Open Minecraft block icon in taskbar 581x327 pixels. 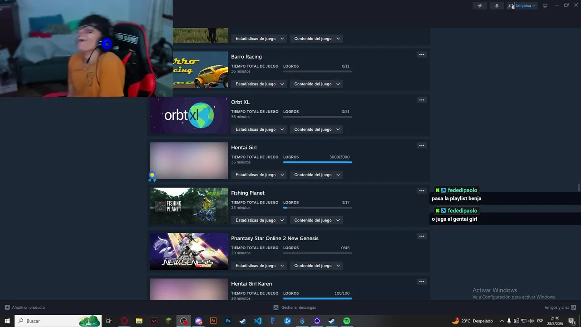click(169, 321)
